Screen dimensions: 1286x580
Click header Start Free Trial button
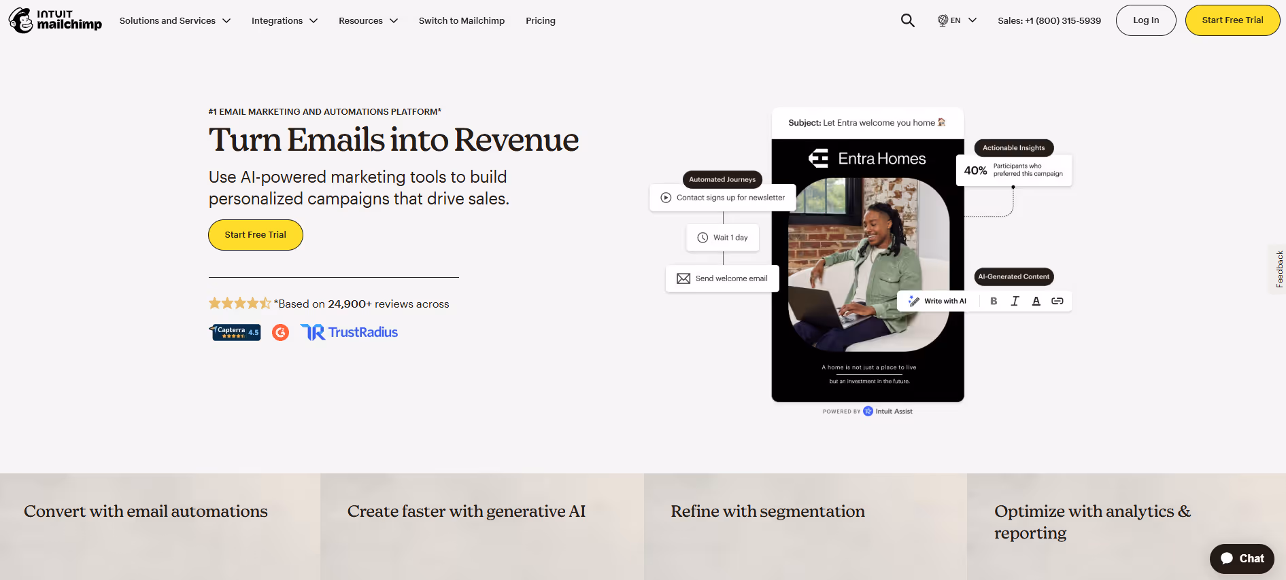(x=1232, y=20)
